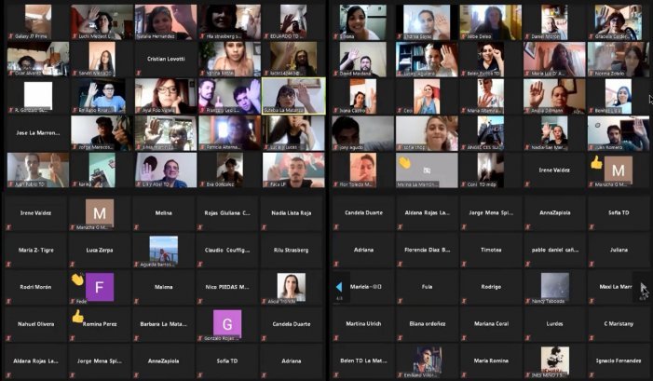Viewport: 653px width, 381px height.
Task: Click Ignacio Fernandez's participant tile
Action: tap(619, 360)
